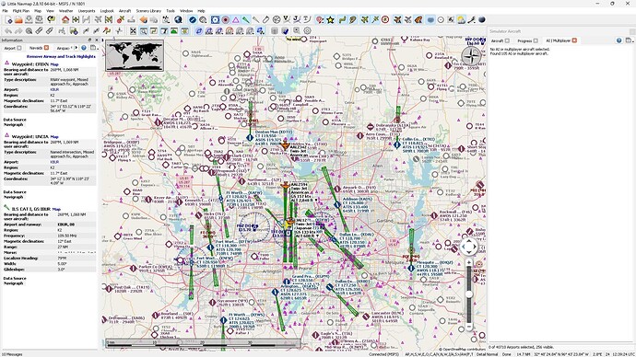Viewport: 636px width, 357px height.
Task: Close the Navaids tab using its red box
Action: pos(47,48)
